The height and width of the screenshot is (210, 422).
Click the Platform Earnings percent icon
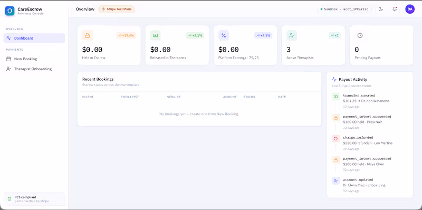pyautogui.click(x=224, y=35)
